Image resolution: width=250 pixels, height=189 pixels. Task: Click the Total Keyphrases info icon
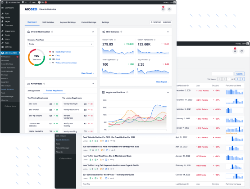point(118,60)
